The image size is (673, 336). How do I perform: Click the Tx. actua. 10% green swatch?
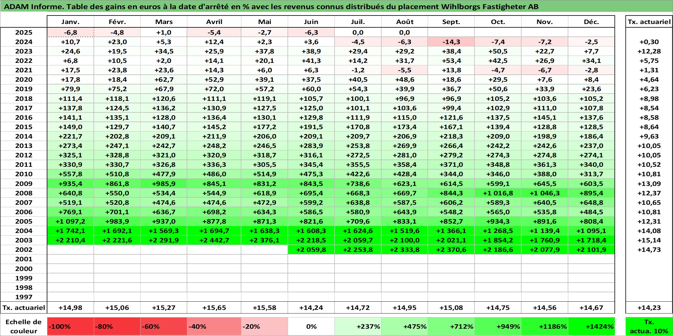(649, 327)
